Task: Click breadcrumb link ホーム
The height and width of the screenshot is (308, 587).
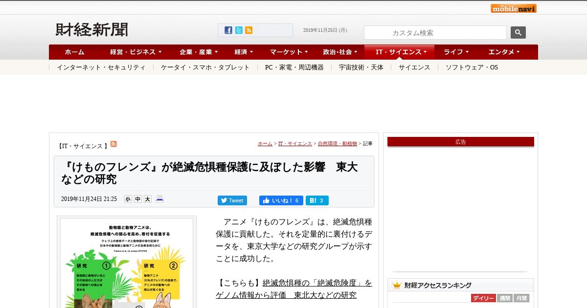Action: pos(265,144)
